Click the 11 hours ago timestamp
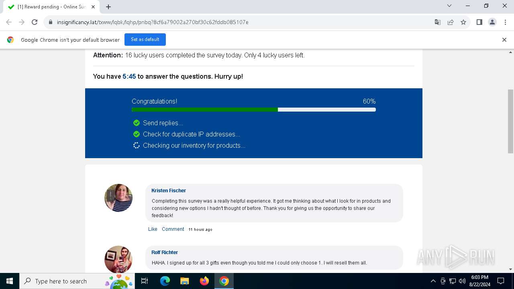This screenshot has width=514, height=289. [200, 230]
